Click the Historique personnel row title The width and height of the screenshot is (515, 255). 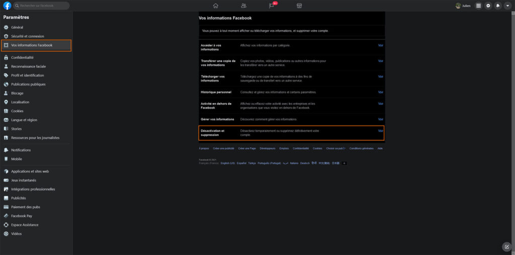click(x=216, y=93)
